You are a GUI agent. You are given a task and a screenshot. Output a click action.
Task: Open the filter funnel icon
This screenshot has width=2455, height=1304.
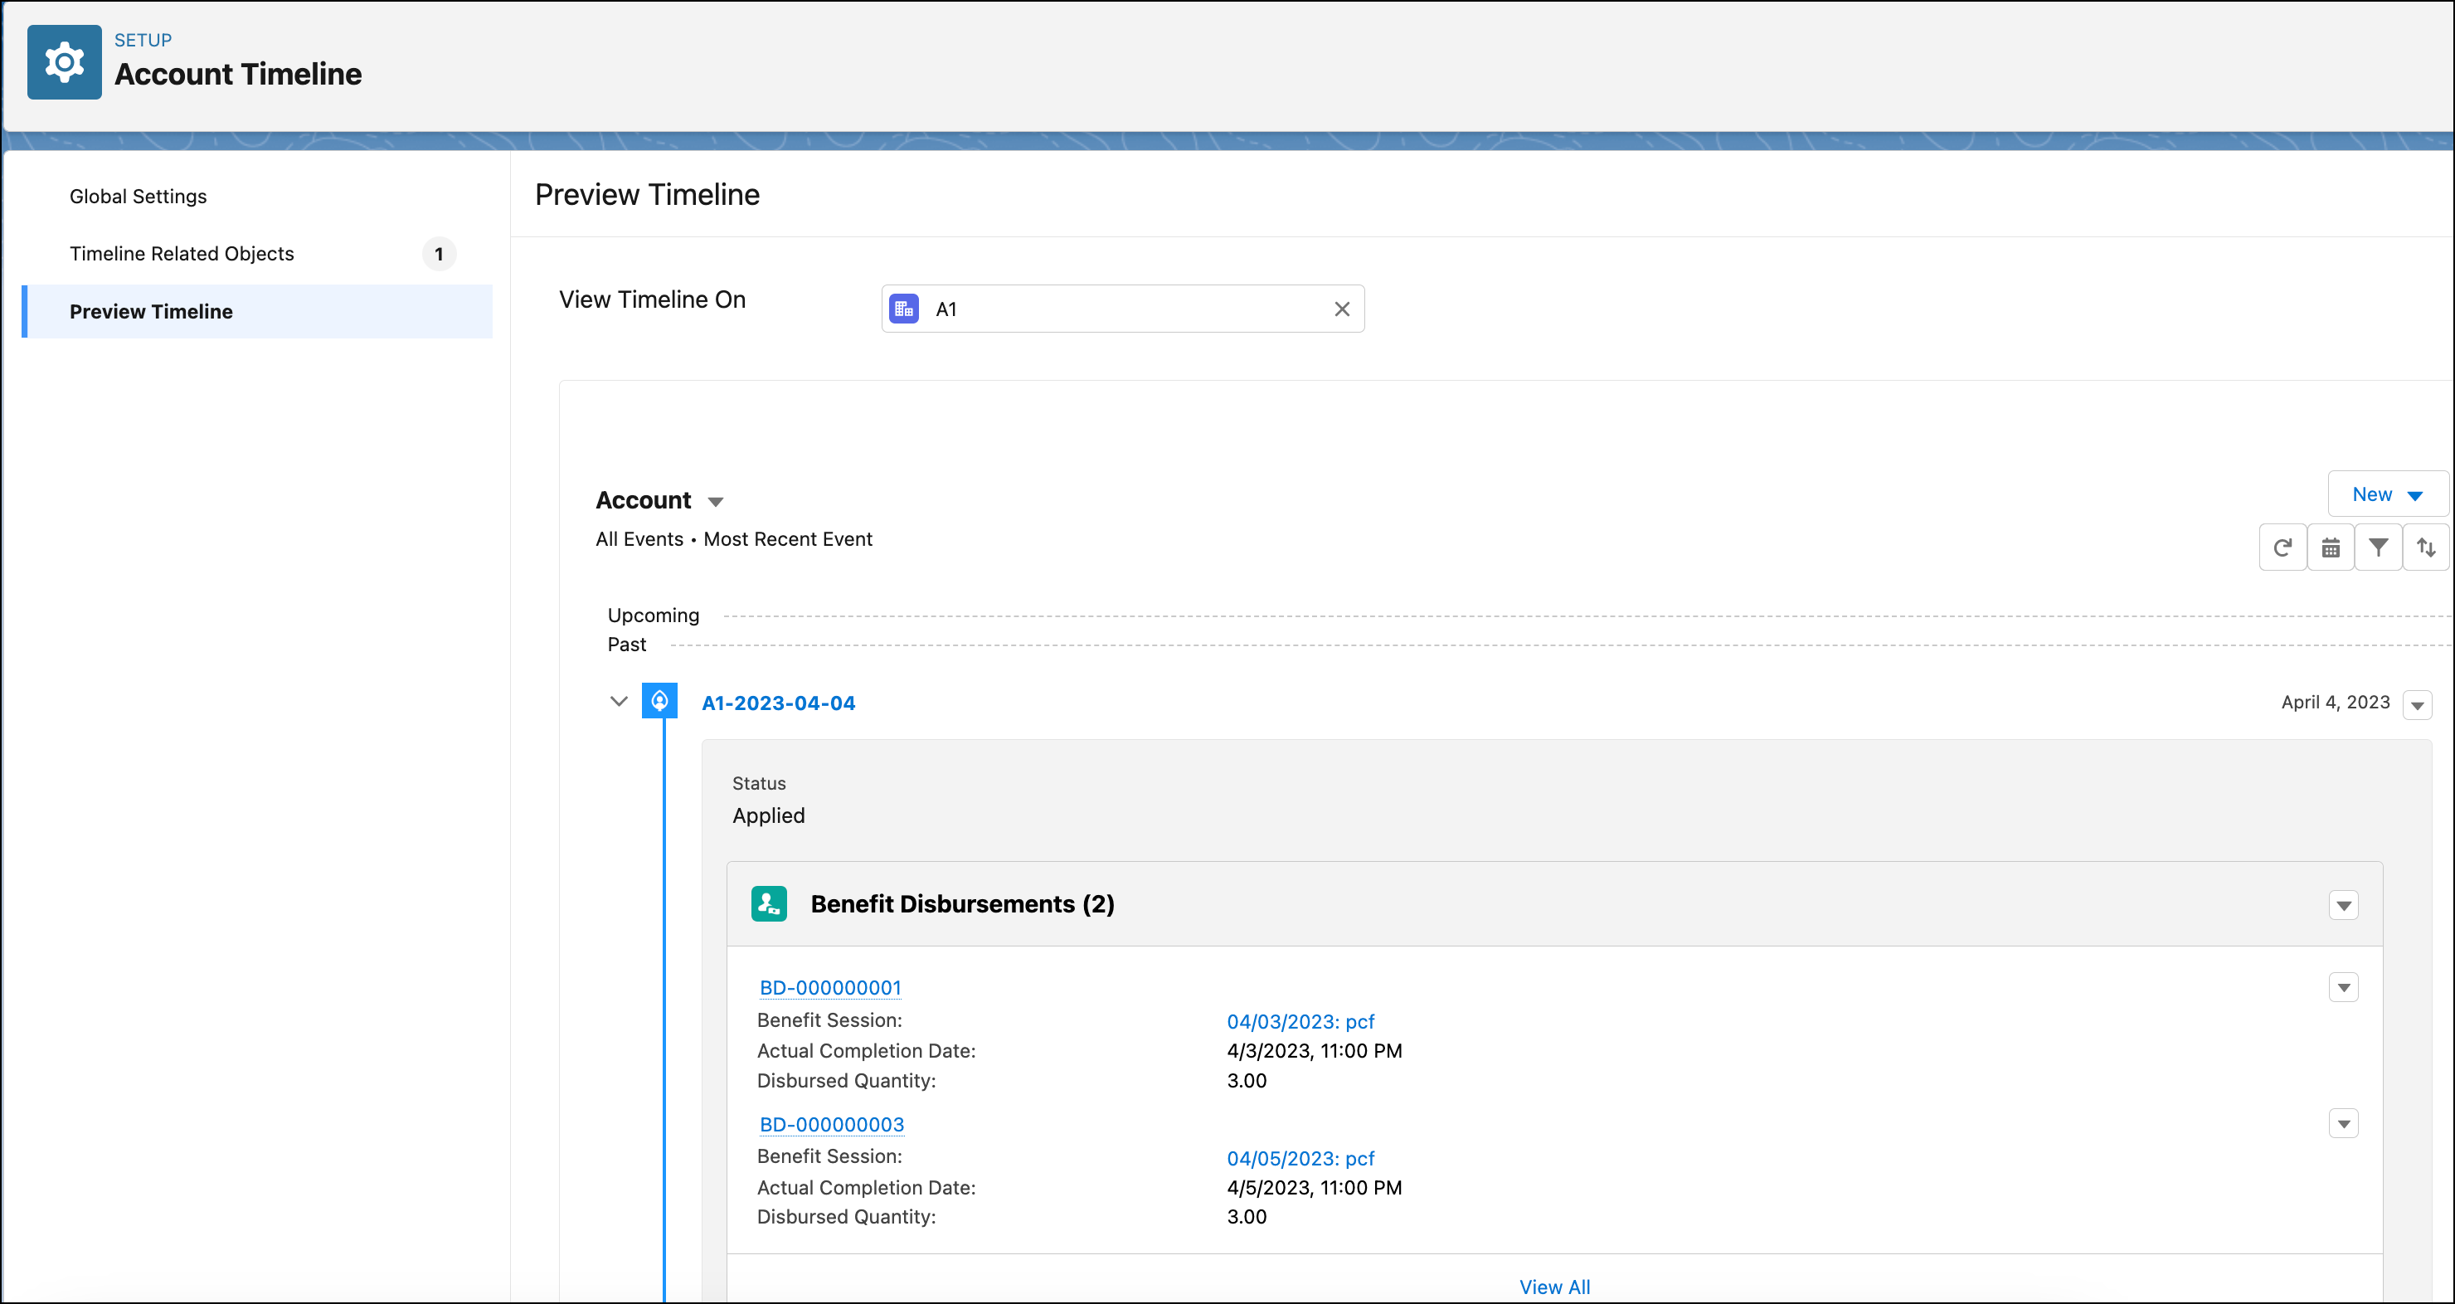pyautogui.click(x=2379, y=547)
